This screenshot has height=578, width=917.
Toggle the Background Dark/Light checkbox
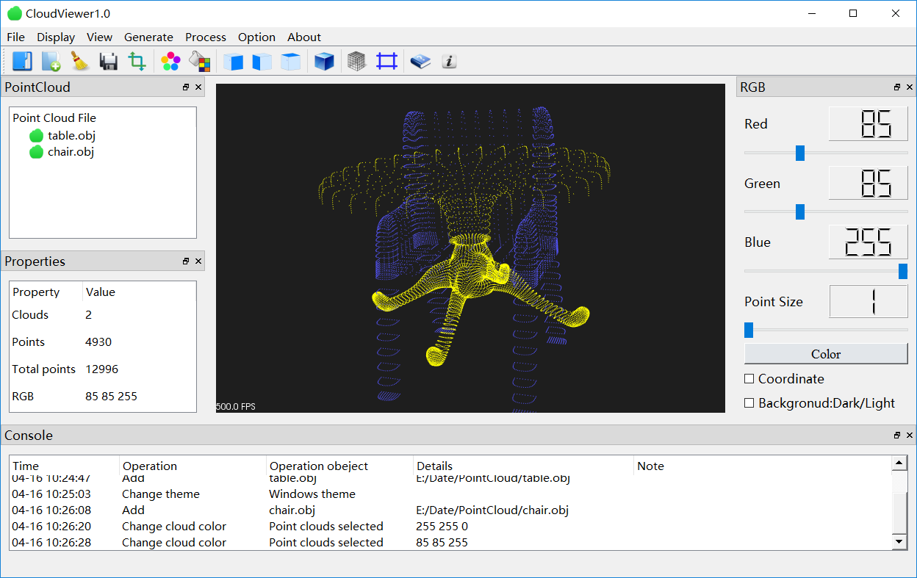pyautogui.click(x=749, y=403)
